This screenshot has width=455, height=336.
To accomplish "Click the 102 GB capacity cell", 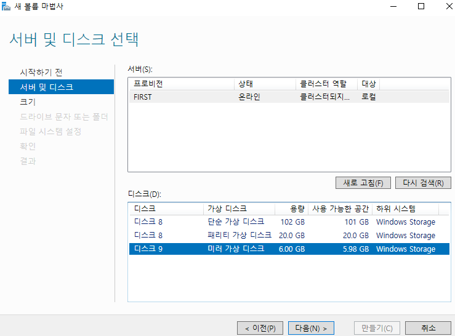I will coord(292,222).
